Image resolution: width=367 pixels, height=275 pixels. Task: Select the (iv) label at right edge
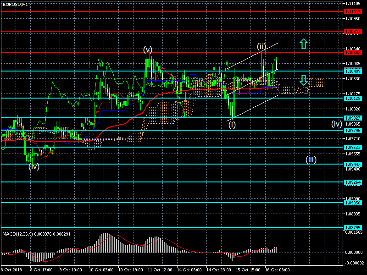coord(336,124)
